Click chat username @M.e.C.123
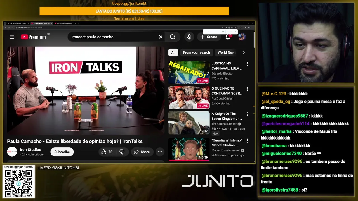 click(274, 94)
